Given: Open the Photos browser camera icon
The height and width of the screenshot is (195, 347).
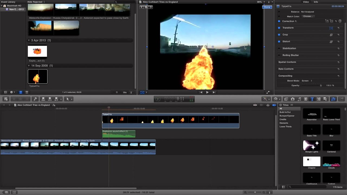Looking at the screenshot, I should click(293, 99).
